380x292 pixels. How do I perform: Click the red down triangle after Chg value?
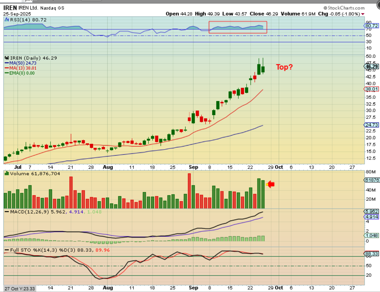click(x=363, y=14)
